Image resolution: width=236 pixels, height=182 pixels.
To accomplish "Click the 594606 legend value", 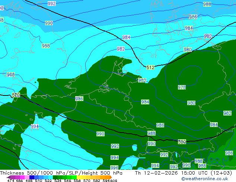I will pos(110,181).
